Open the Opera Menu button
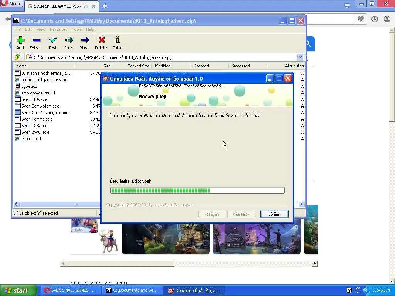 12,4
